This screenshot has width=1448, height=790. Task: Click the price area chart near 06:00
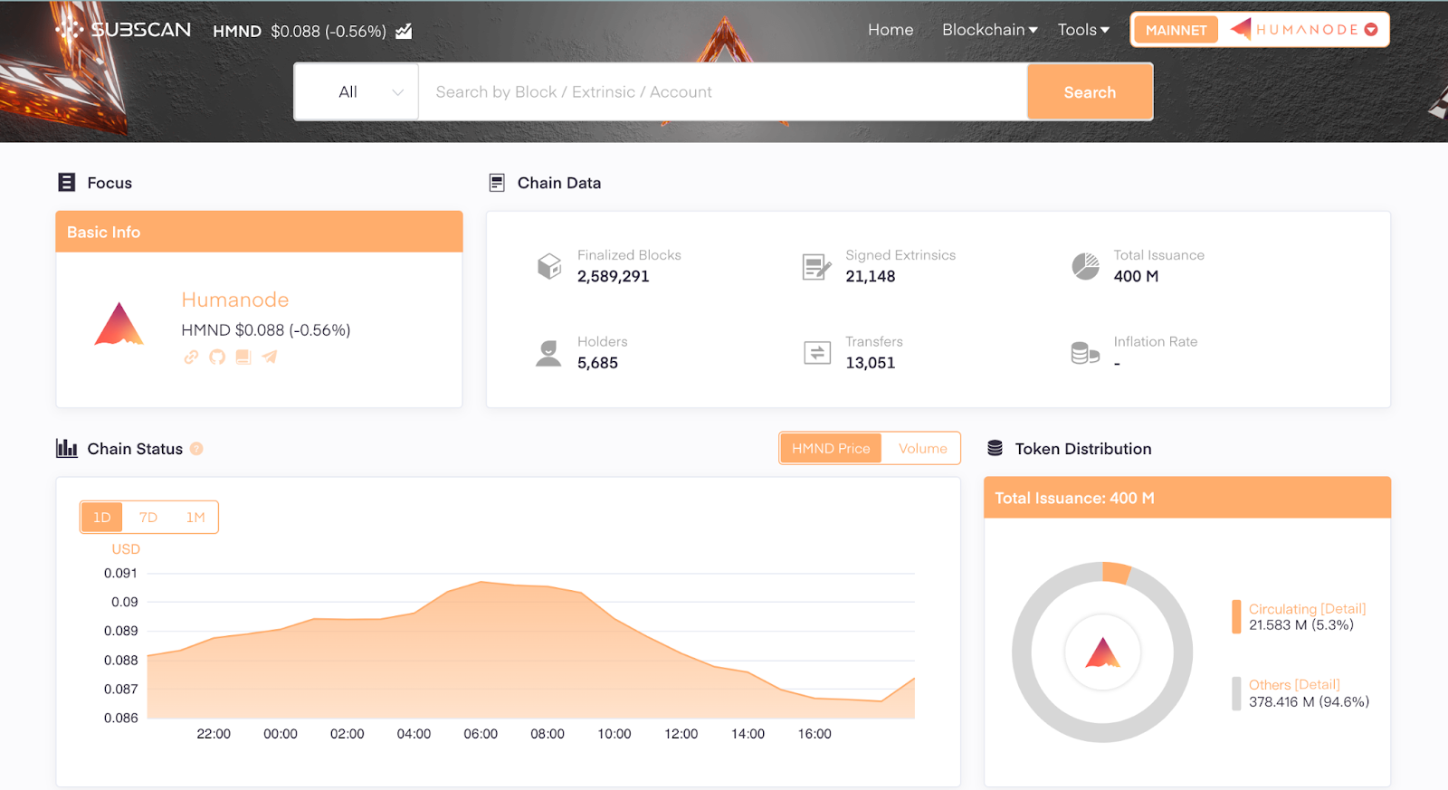click(481, 649)
